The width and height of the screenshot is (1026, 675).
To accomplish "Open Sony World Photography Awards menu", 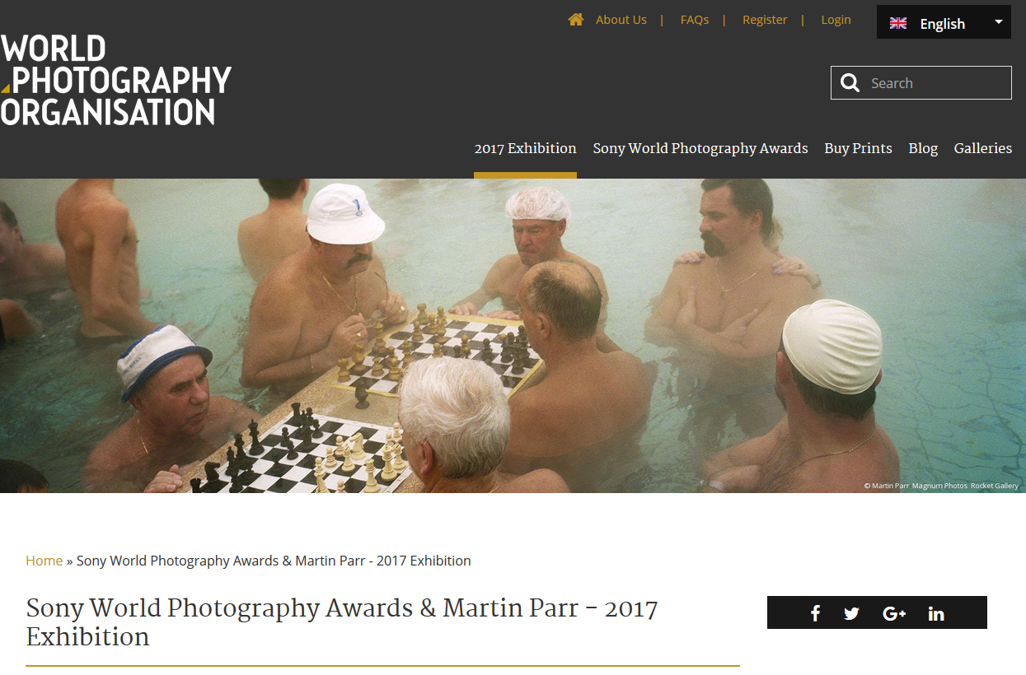I will coord(700,148).
